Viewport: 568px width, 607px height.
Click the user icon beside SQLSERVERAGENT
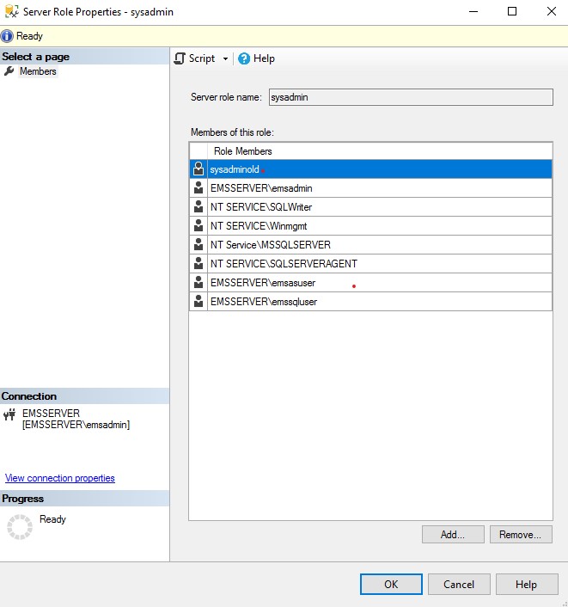[198, 264]
